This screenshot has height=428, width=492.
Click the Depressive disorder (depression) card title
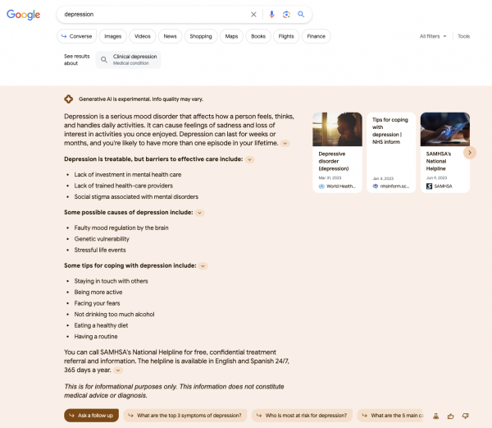(x=334, y=161)
